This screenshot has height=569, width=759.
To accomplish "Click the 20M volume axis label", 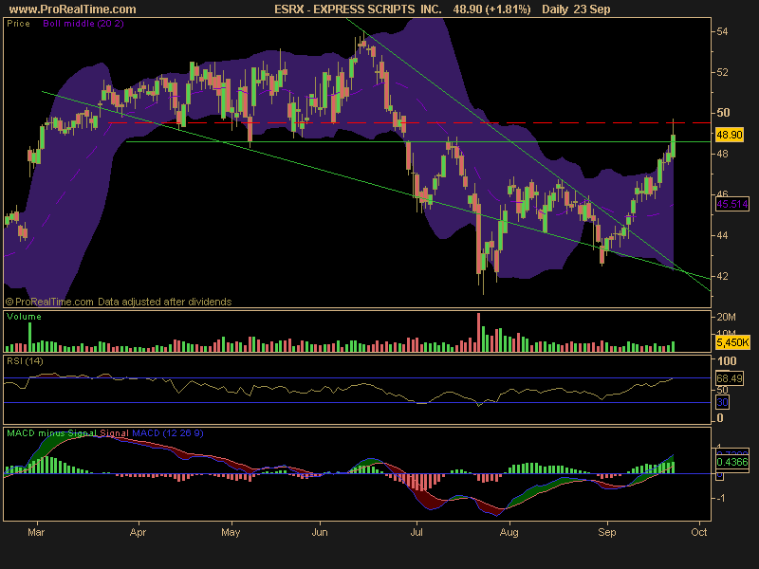I will tap(726, 317).
